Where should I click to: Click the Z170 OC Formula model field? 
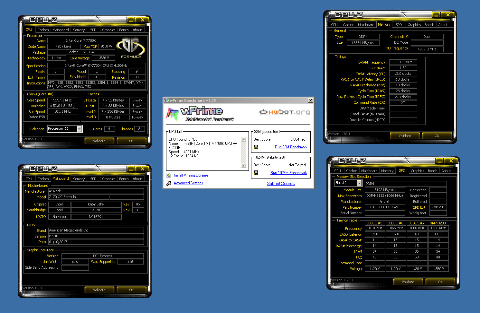pyautogui.click(x=79, y=197)
